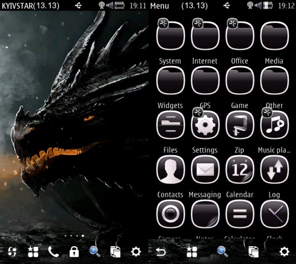Open the phone dialer on home screen
The height and width of the screenshot is (264, 296).
coord(53,252)
